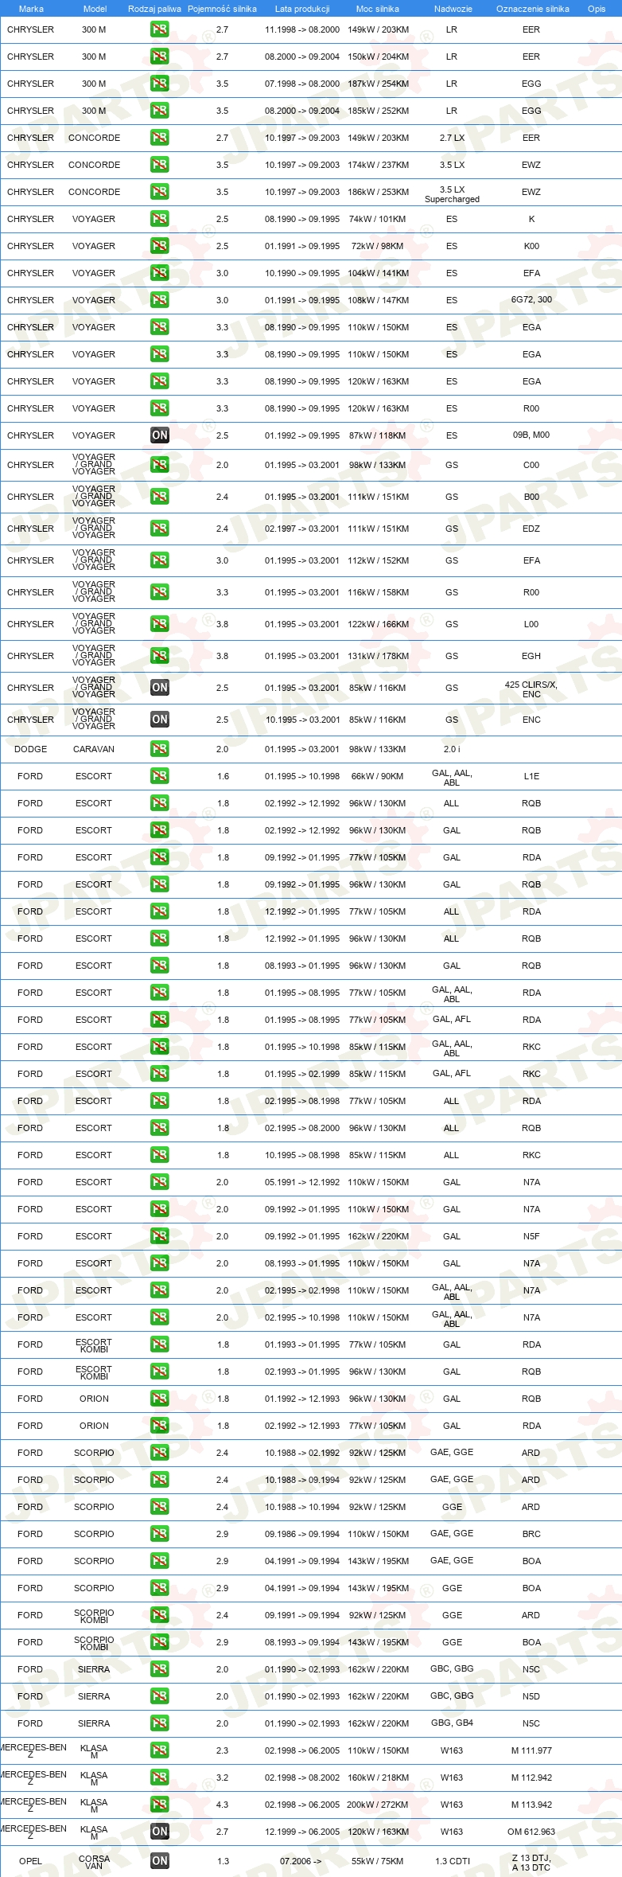Select PB icon in 187kW / 254KM row

point(160,84)
